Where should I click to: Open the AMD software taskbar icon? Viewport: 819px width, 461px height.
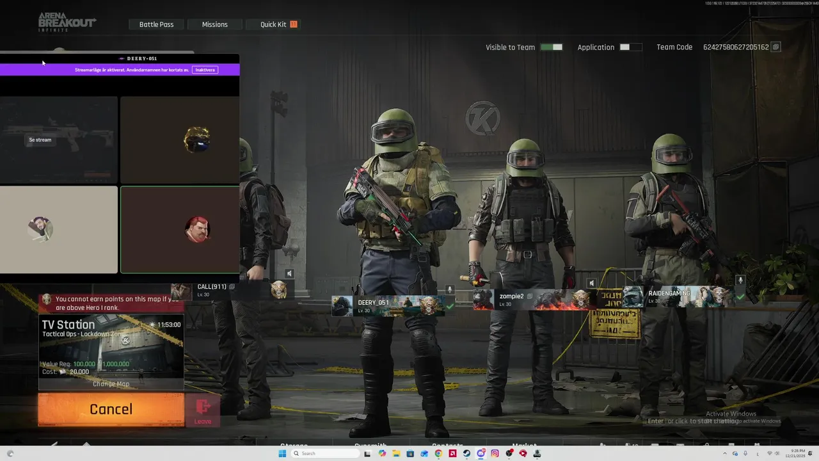452,453
